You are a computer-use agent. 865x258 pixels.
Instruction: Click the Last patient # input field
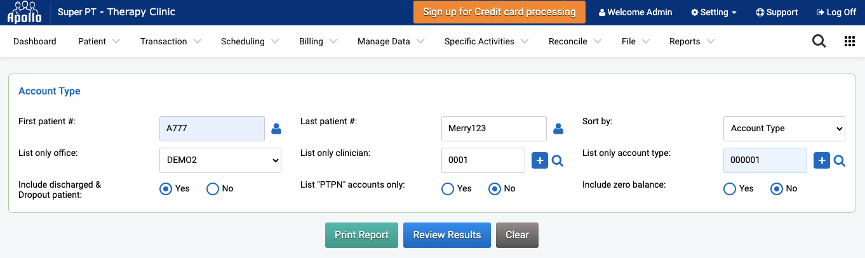tap(493, 129)
